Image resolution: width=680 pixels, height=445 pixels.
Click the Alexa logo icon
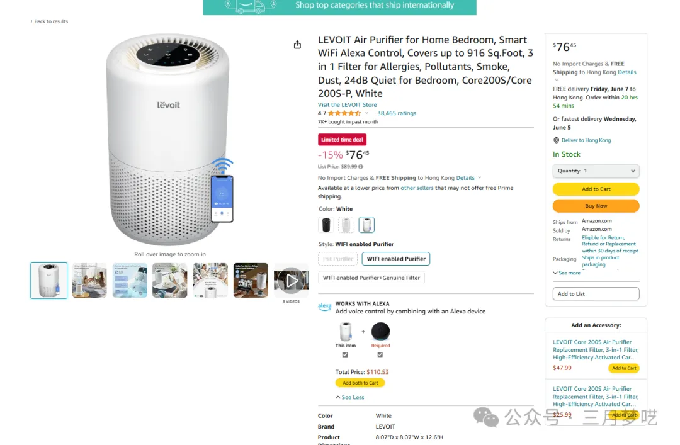coord(324,307)
